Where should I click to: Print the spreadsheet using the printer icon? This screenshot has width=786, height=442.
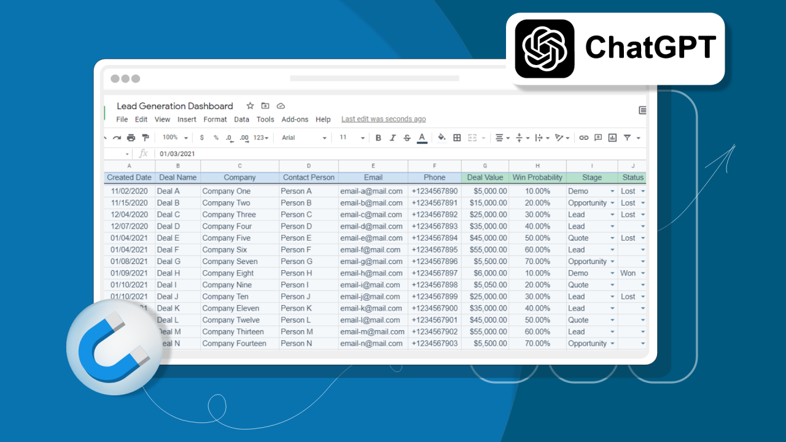(131, 138)
